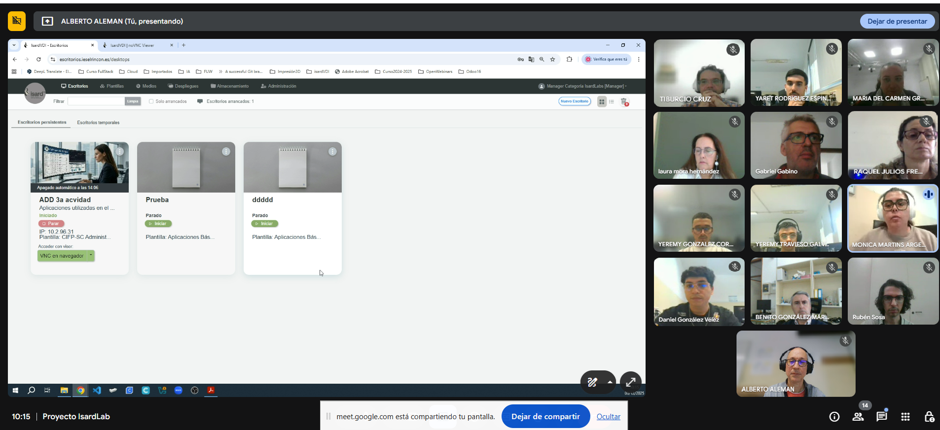The image size is (940, 430).
Task: Click the 'Dejar de presentar' button
Action: (897, 21)
